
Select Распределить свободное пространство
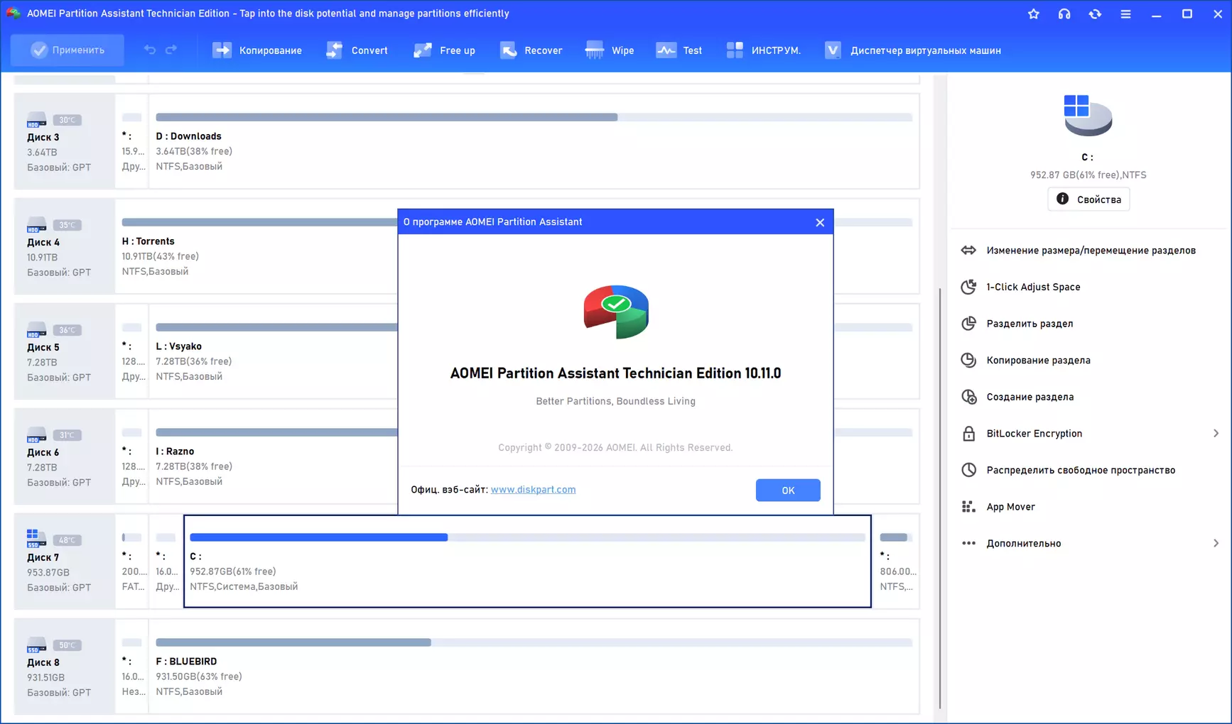(1081, 471)
